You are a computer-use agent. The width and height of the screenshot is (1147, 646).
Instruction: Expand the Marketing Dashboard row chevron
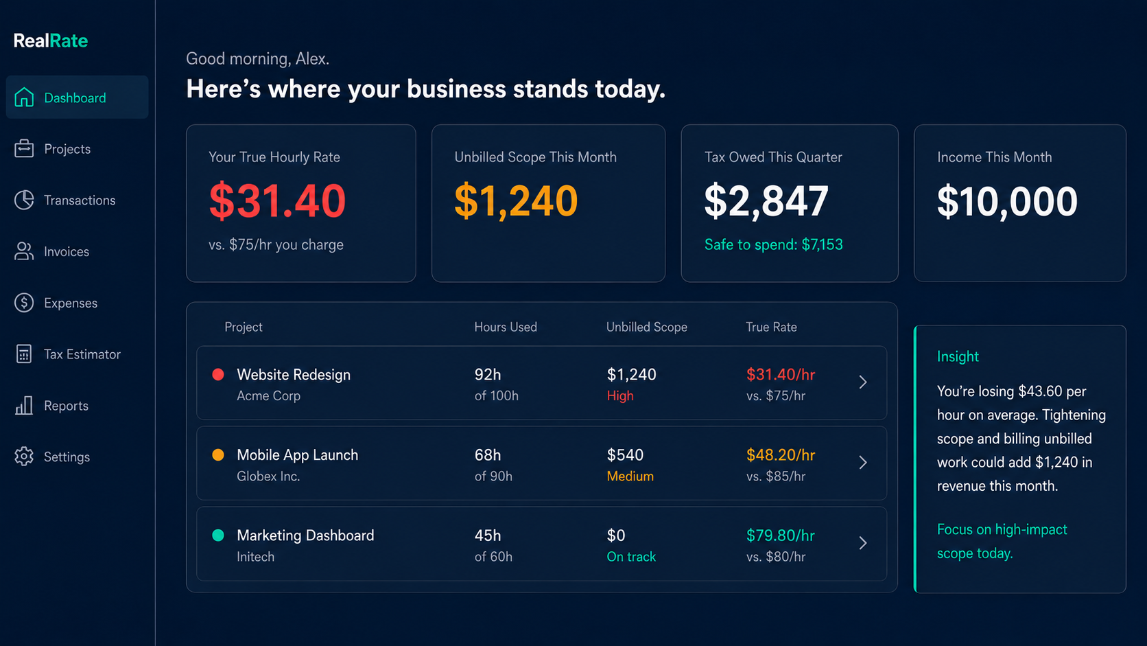[x=863, y=543]
